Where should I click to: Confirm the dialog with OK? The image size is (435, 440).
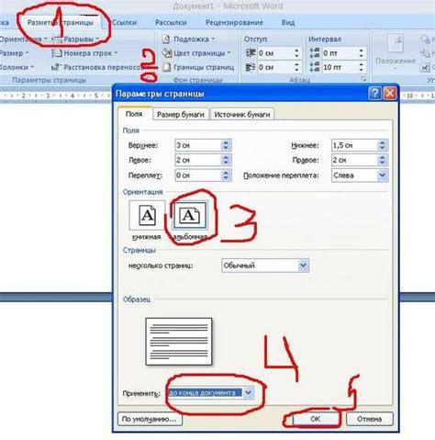(316, 419)
